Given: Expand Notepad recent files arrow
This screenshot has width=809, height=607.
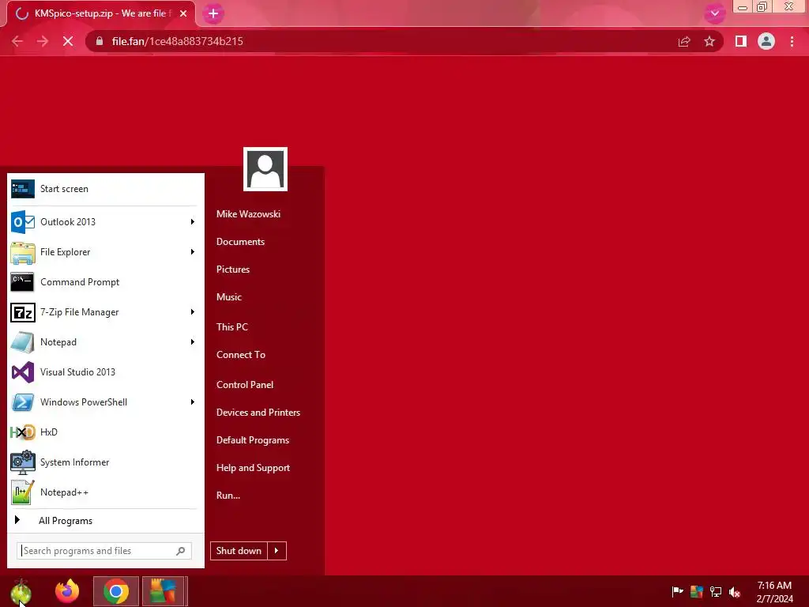Looking at the screenshot, I should pos(193,342).
